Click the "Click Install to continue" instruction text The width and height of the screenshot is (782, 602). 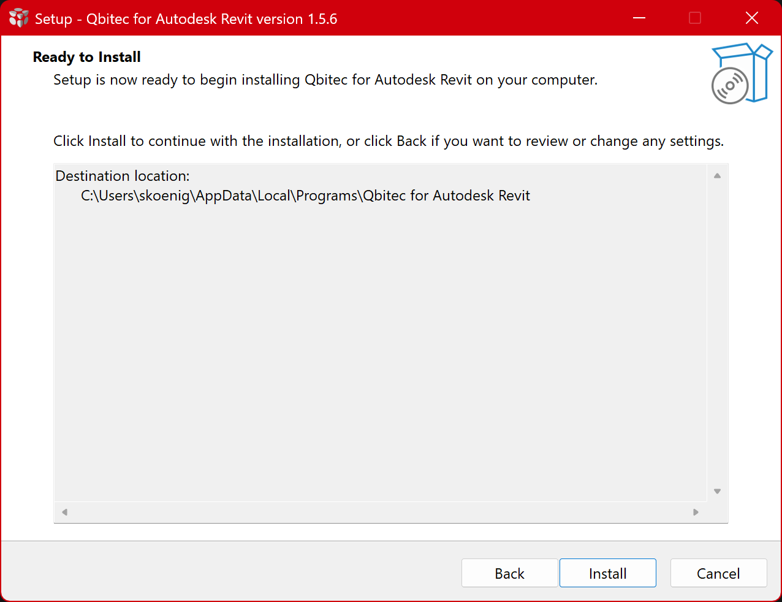point(389,141)
